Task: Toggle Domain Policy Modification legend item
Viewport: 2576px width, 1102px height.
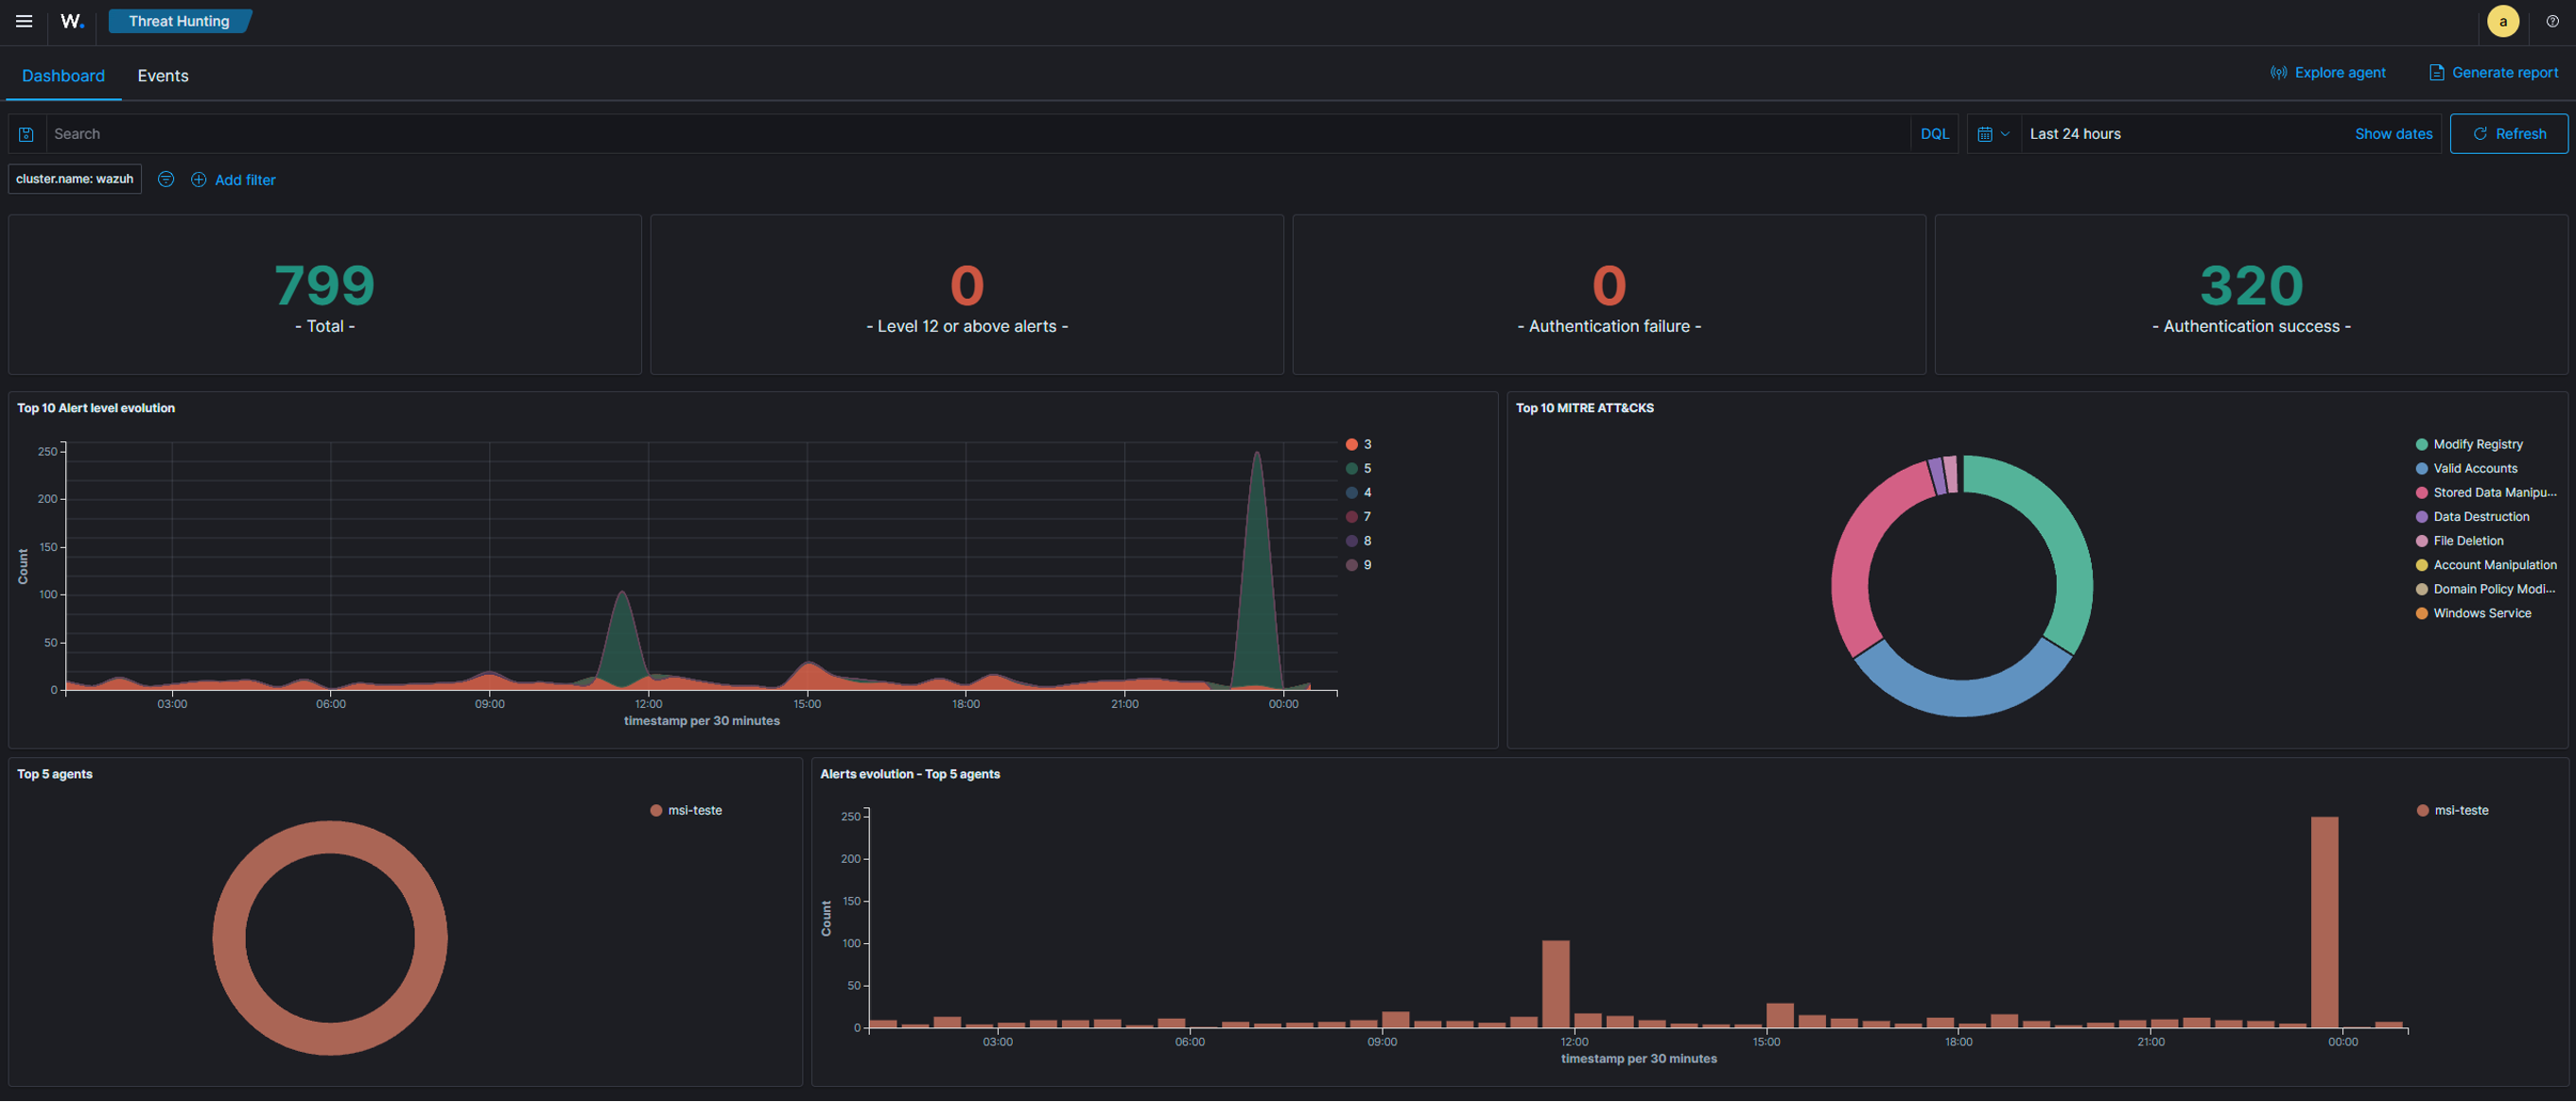Action: click(x=2485, y=590)
